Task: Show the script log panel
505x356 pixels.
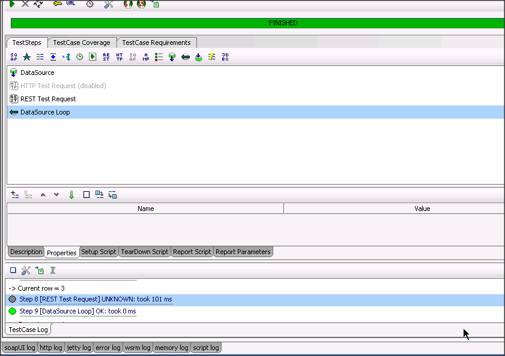Action: (205, 348)
